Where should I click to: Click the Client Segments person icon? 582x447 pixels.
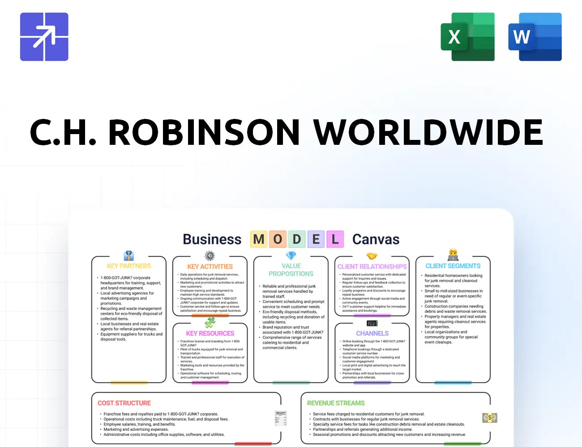tap(453, 255)
